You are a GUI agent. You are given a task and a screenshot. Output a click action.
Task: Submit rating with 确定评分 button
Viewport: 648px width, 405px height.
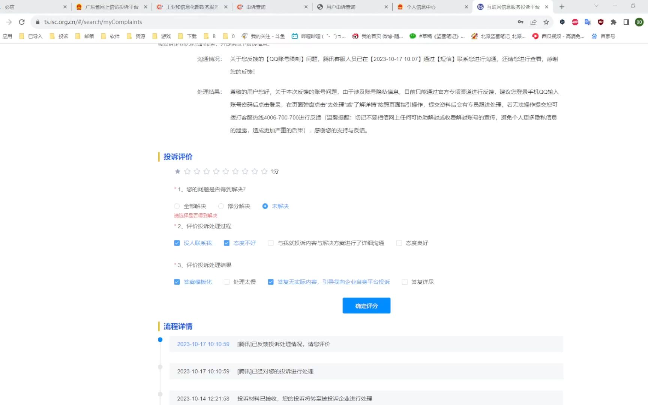(x=366, y=306)
